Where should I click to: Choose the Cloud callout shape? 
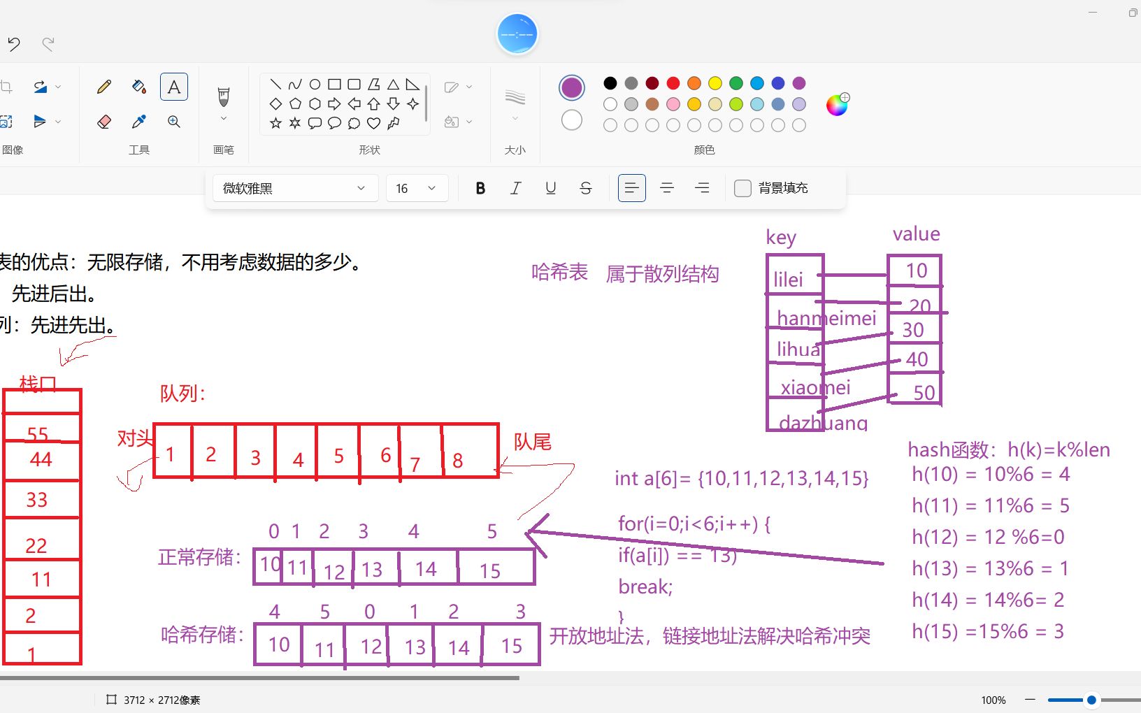[354, 124]
